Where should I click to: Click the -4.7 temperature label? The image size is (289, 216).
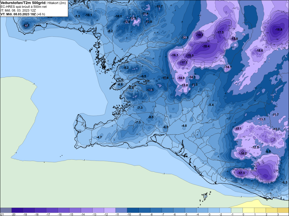pyautogui.click(x=99, y=137)
